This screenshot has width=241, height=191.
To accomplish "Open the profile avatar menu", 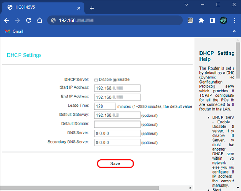I will (223, 20).
